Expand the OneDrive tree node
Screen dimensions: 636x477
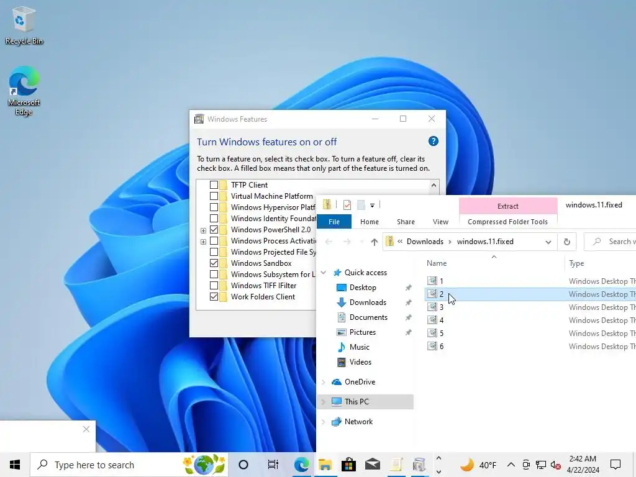click(x=323, y=382)
